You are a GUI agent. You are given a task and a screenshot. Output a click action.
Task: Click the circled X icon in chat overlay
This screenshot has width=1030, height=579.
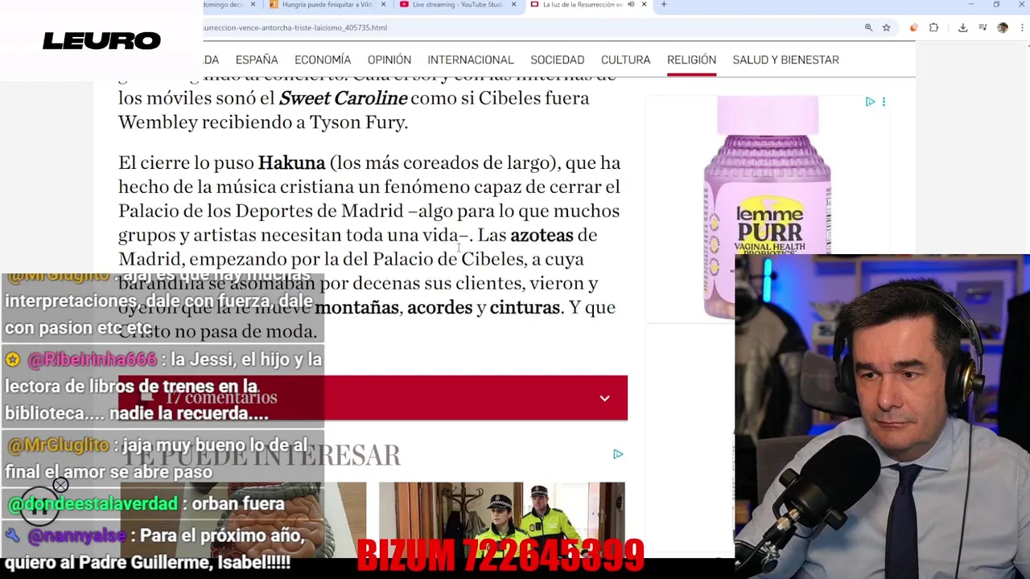click(60, 485)
